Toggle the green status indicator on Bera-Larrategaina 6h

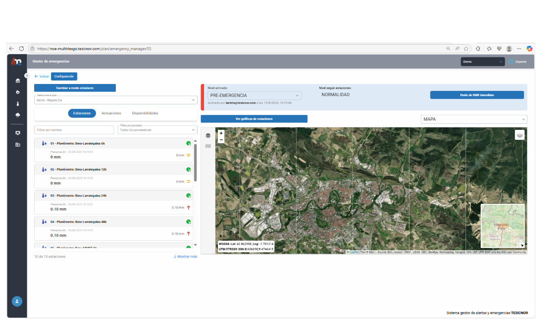point(188,143)
